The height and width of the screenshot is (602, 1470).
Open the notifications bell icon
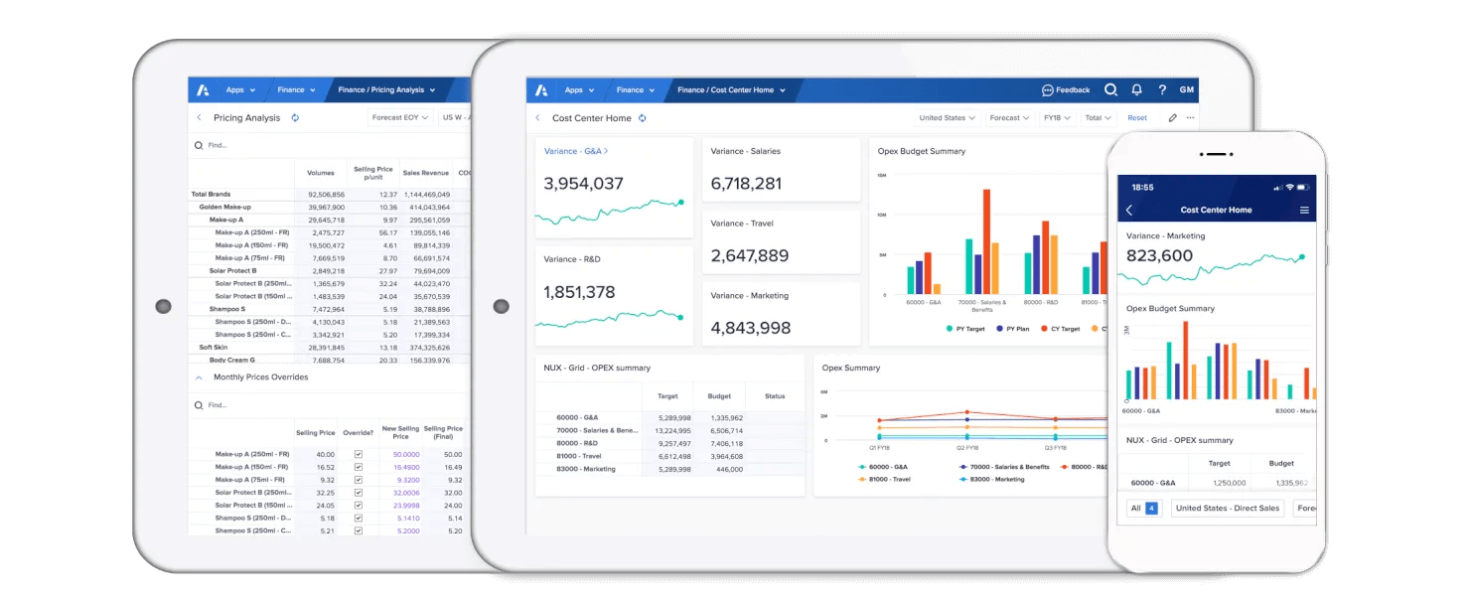point(1136,89)
